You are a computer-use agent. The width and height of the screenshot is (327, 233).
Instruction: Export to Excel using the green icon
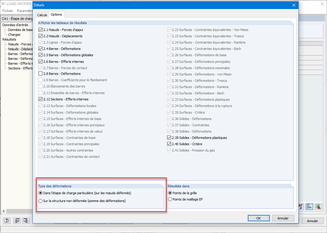[318, 207]
